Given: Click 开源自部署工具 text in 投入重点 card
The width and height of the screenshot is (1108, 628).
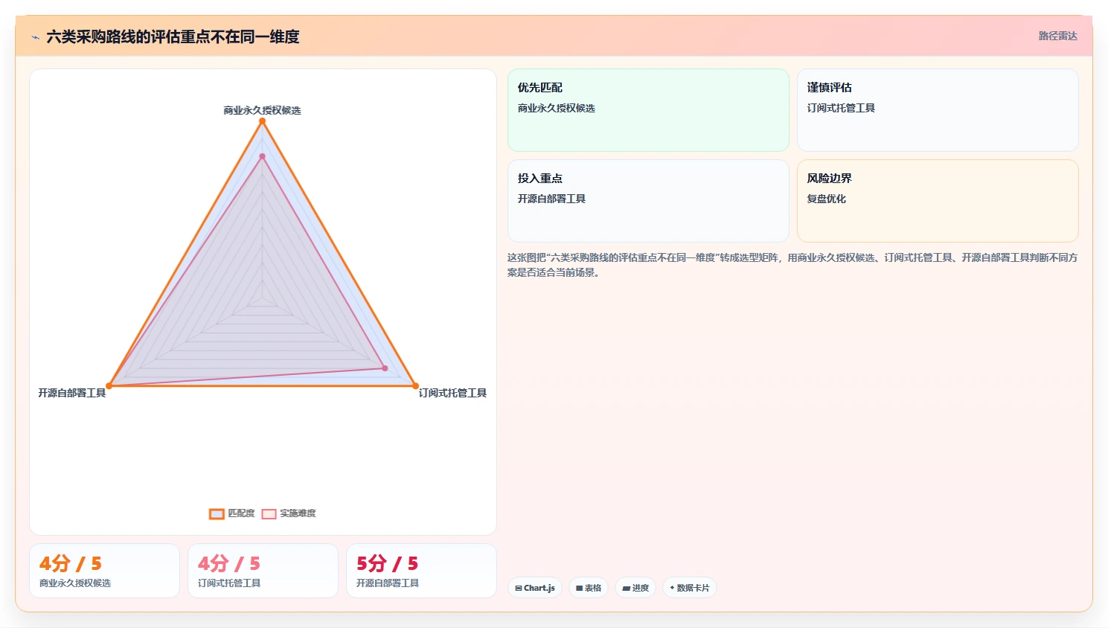Looking at the screenshot, I should point(551,199).
